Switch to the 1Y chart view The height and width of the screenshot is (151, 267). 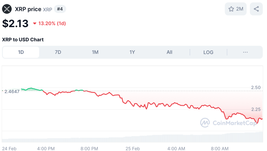pos(132,52)
